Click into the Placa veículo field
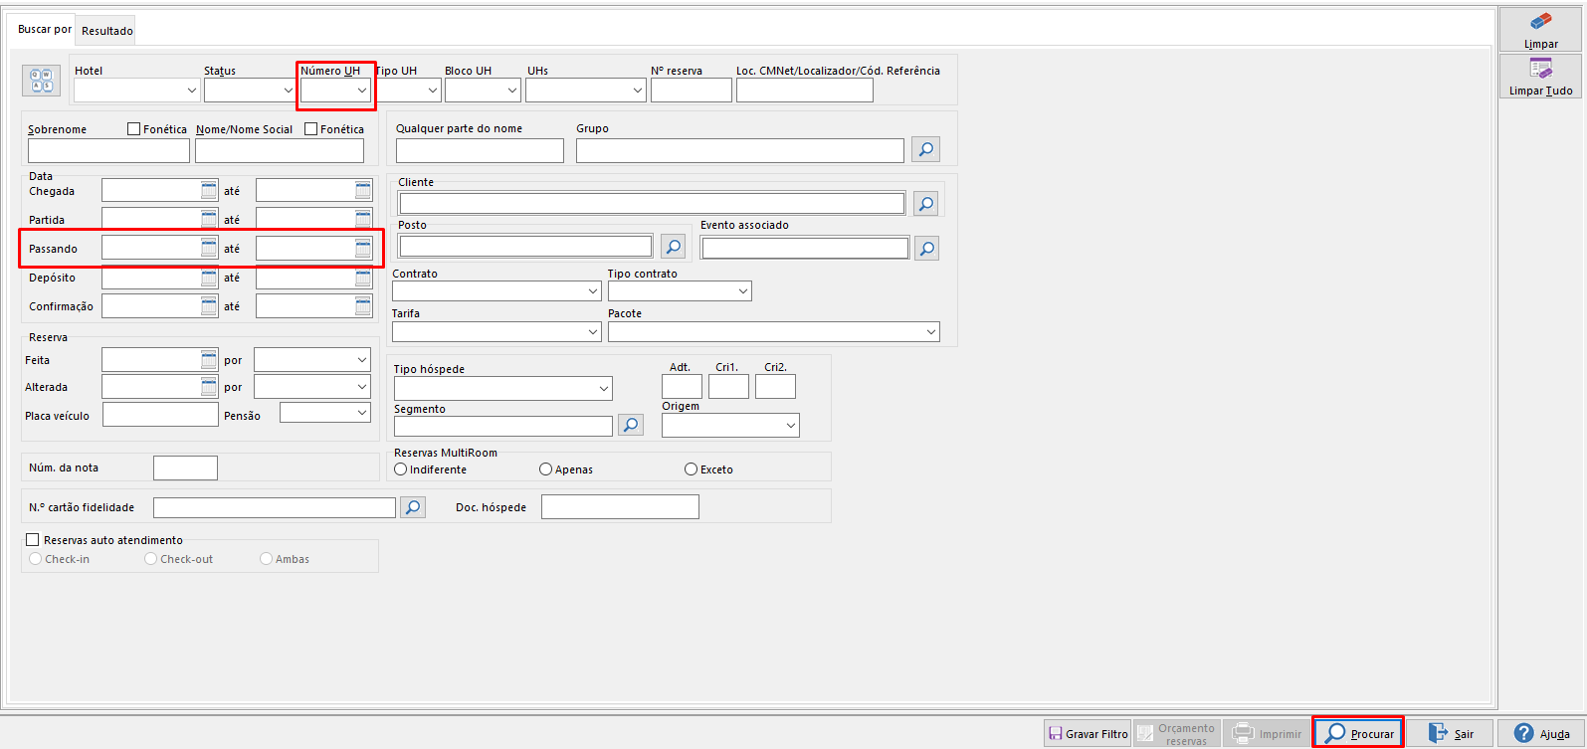This screenshot has height=749, width=1587. 160,414
